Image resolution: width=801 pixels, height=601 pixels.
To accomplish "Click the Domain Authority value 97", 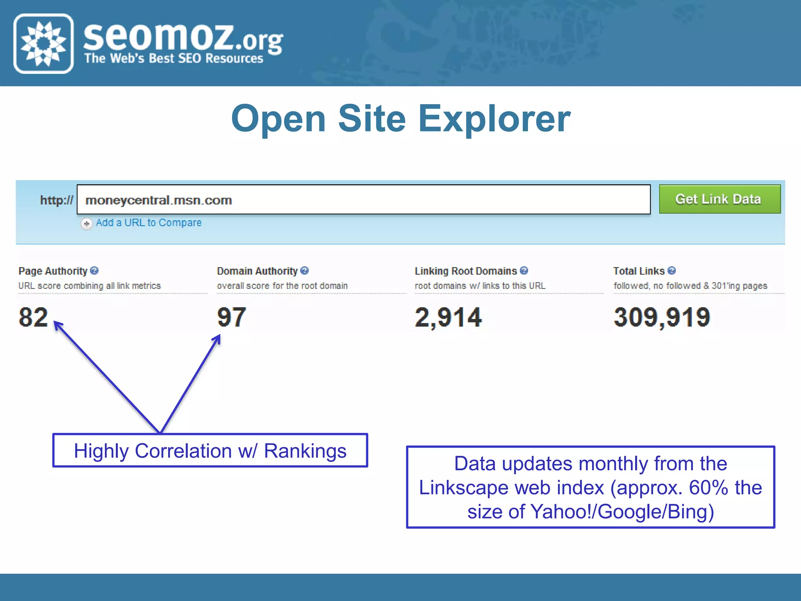I will point(232,317).
